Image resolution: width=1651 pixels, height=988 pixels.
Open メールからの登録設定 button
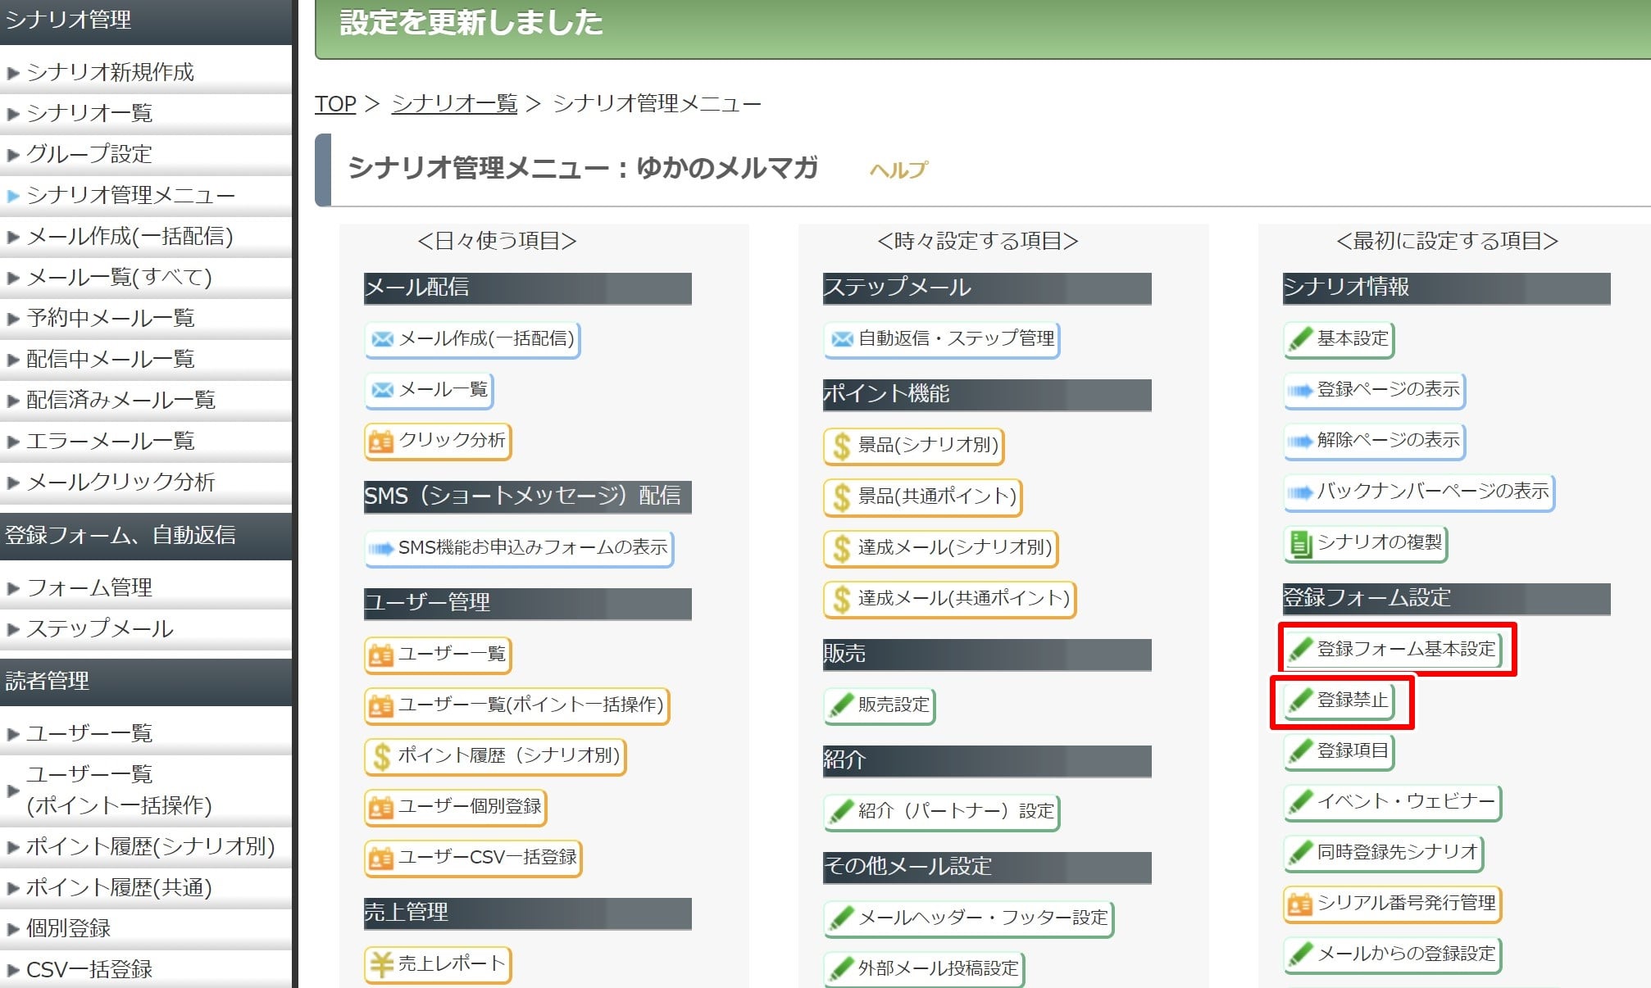coord(1392,954)
